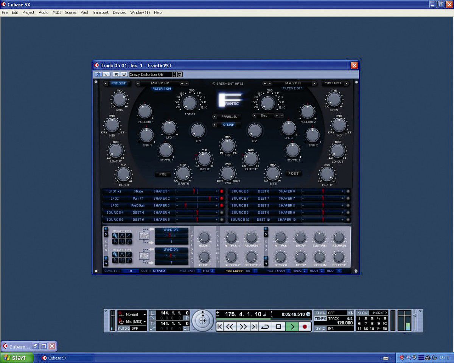Viewport: 454px width, 363px height.
Task: Toggle the CLICK metronome button
Action: point(320,313)
